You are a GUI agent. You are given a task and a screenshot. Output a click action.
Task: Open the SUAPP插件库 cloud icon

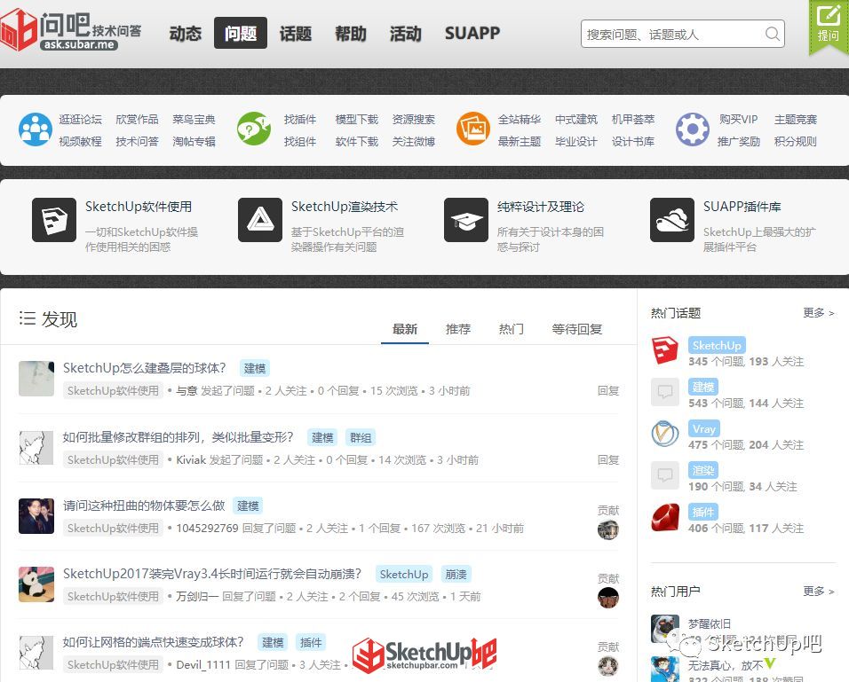[x=672, y=220]
